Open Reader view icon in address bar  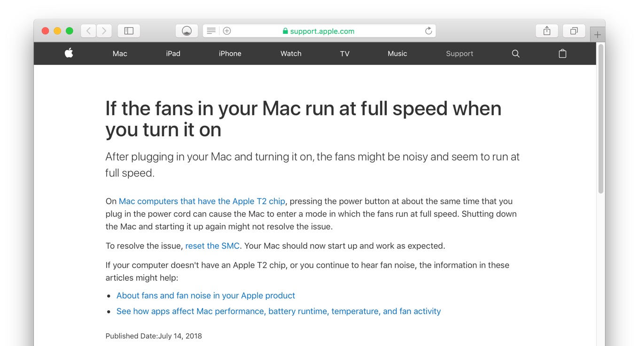(211, 31)
